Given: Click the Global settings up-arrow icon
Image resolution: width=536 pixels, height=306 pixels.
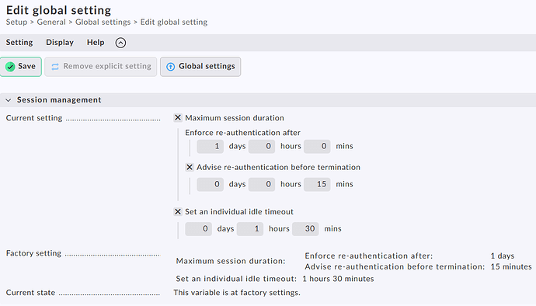Looking at the screenshot, I should [x=170, y=67].
